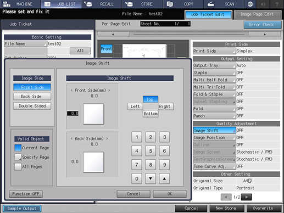The width and height of the screenshot is (284, 213).
Task: Open the MACHINE screen tab
Action: (20, 4)
